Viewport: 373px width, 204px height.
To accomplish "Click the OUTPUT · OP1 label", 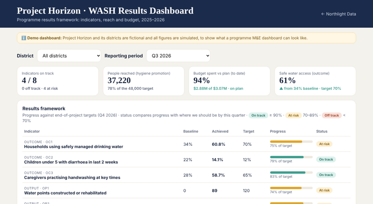I will tap(36, 188).
